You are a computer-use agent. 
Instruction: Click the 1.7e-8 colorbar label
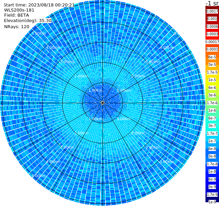(x=212, y=164)
